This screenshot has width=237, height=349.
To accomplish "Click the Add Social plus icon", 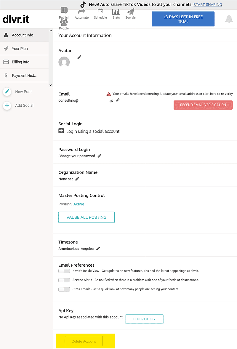I will [x=7, y=105].
